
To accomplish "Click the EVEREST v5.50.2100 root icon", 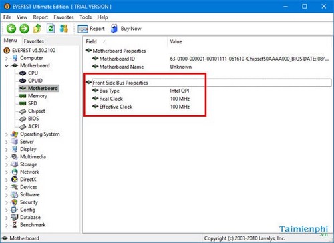I will (7, 51).
